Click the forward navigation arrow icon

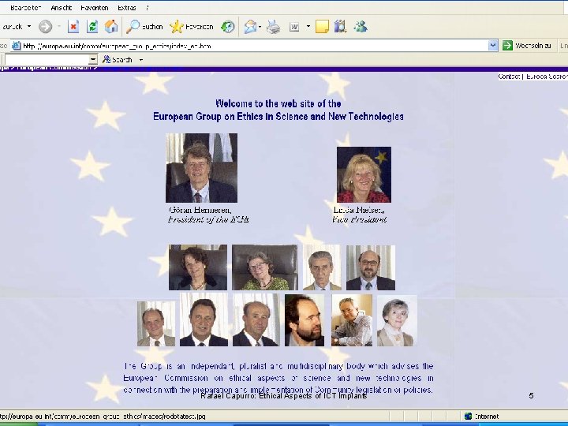click(45, 27)
